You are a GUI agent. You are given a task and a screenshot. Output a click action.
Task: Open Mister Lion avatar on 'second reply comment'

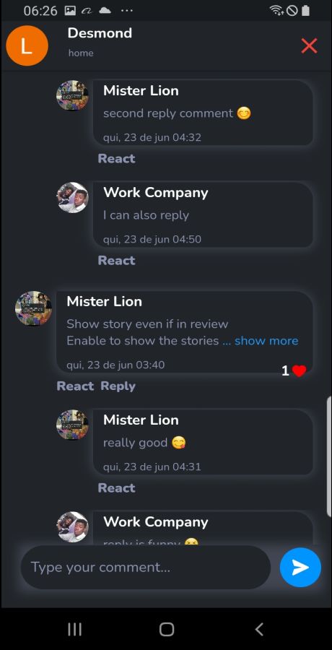click(72, 96)
